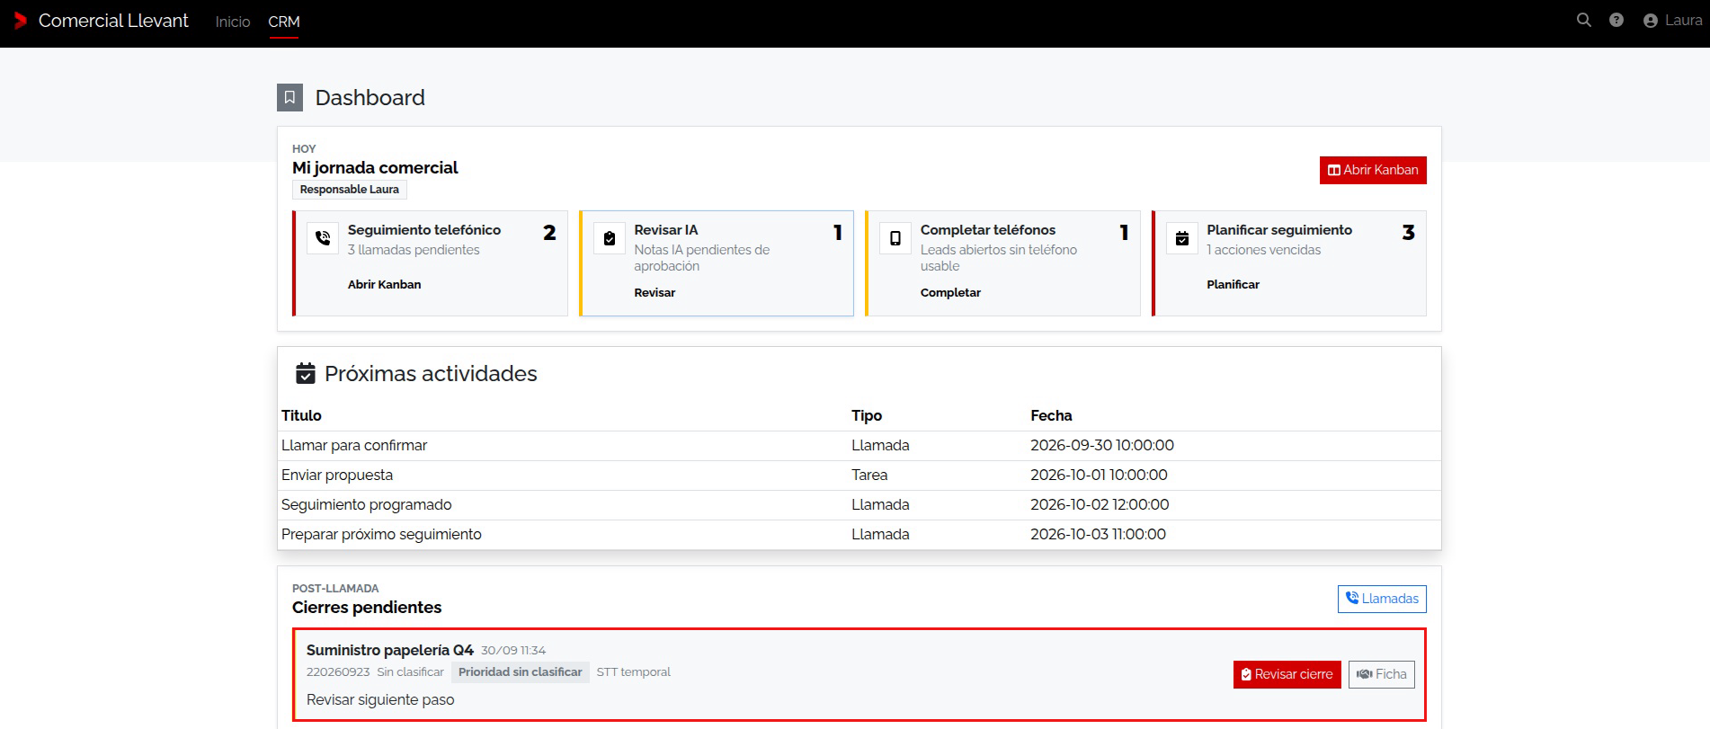This screenshot has width=1710, height=729.
Task: Click the STT temporal label
Action: (633, 672)
